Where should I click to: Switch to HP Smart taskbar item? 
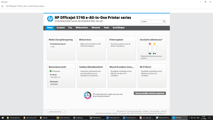[179, 118]
